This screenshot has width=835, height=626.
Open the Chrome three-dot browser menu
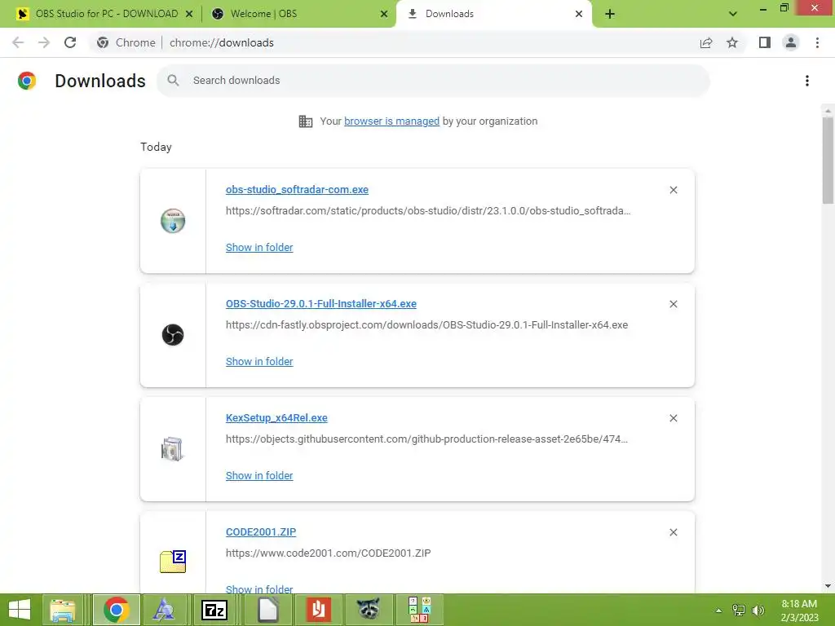(817, 42)
